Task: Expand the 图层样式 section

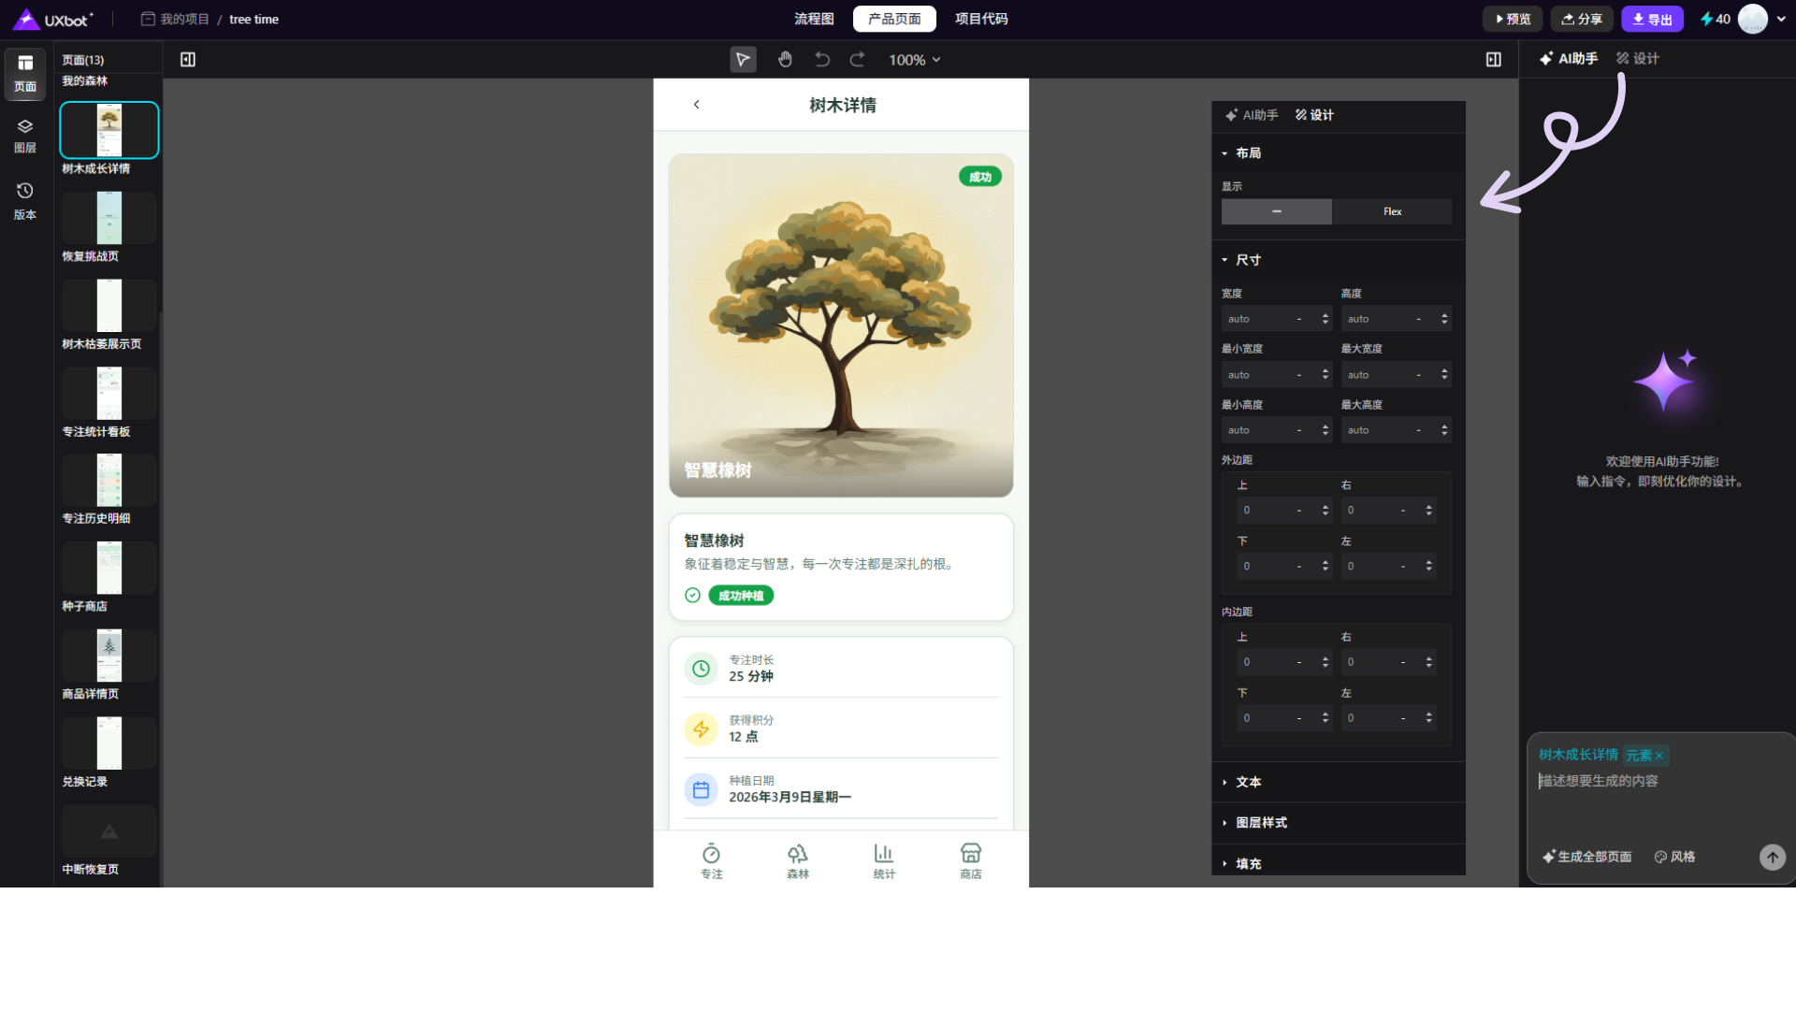Action: click(x=1260, y=823)
